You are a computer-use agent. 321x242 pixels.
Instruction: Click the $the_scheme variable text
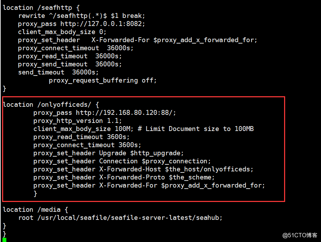(x=192, y=177)
